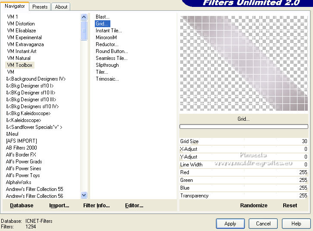Select the &Neu! category
The width and height of the screenshot is (313, 231).
[x=12, y=134]
